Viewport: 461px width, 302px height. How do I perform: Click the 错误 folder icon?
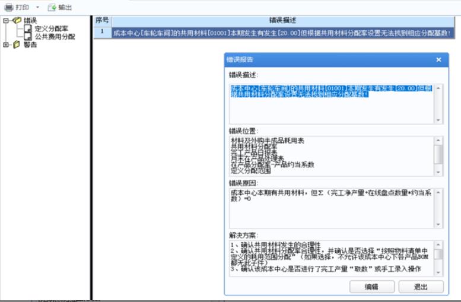(17, 20)
